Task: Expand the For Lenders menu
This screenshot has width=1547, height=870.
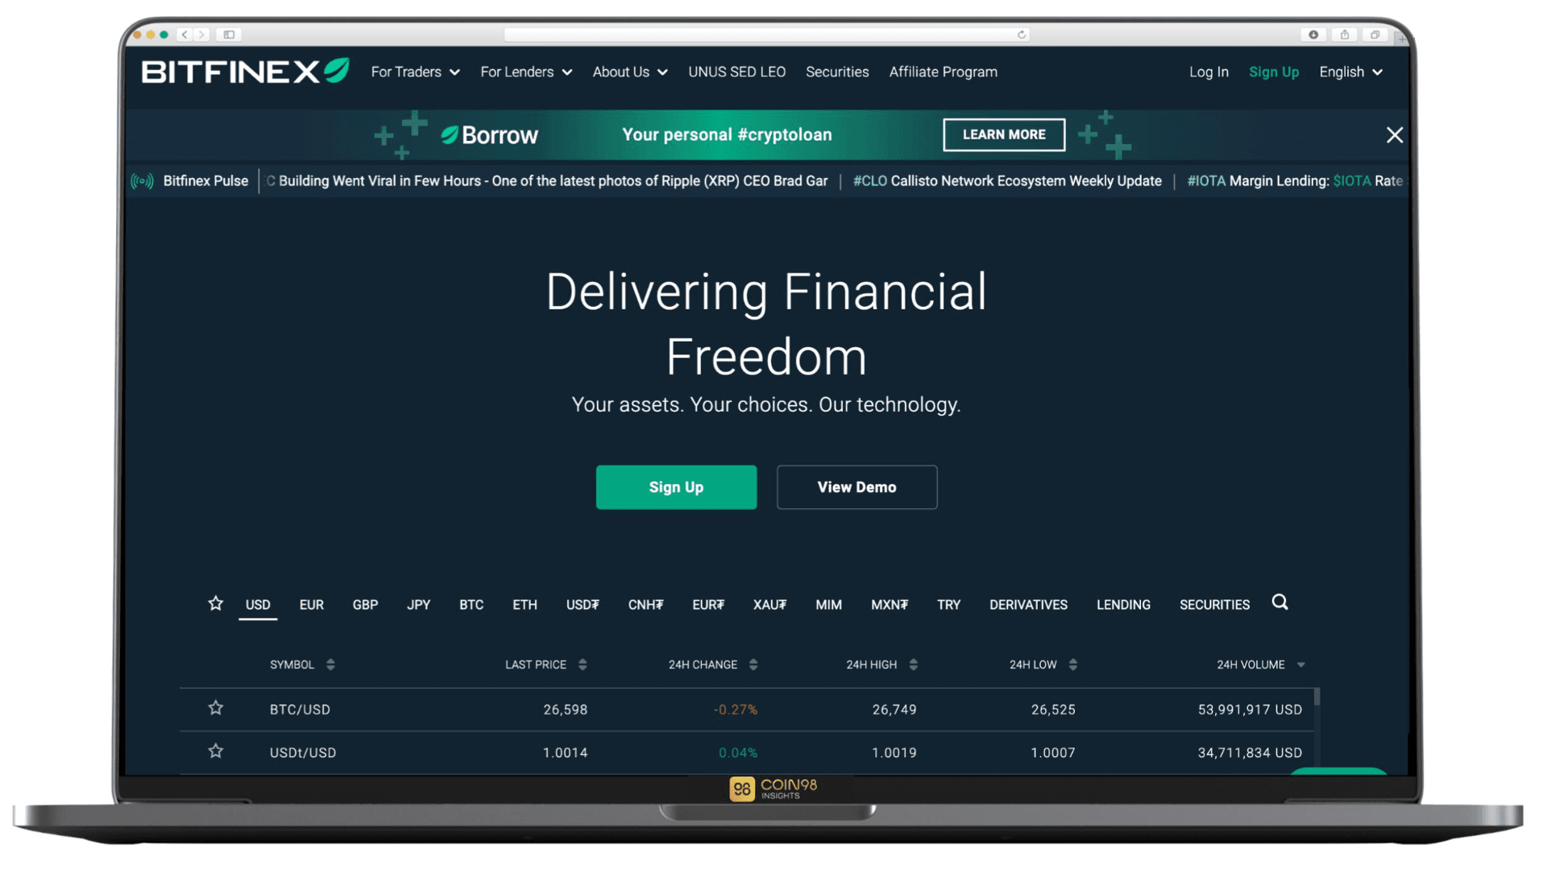Action: click(526, 72)
